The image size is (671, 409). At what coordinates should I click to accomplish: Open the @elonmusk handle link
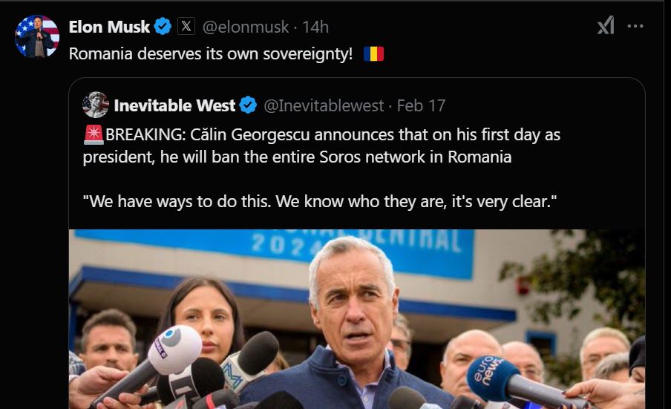coord(245,27)
